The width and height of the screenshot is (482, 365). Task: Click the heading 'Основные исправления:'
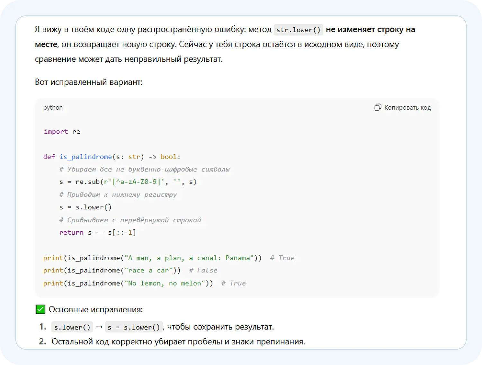coord(96,309)
